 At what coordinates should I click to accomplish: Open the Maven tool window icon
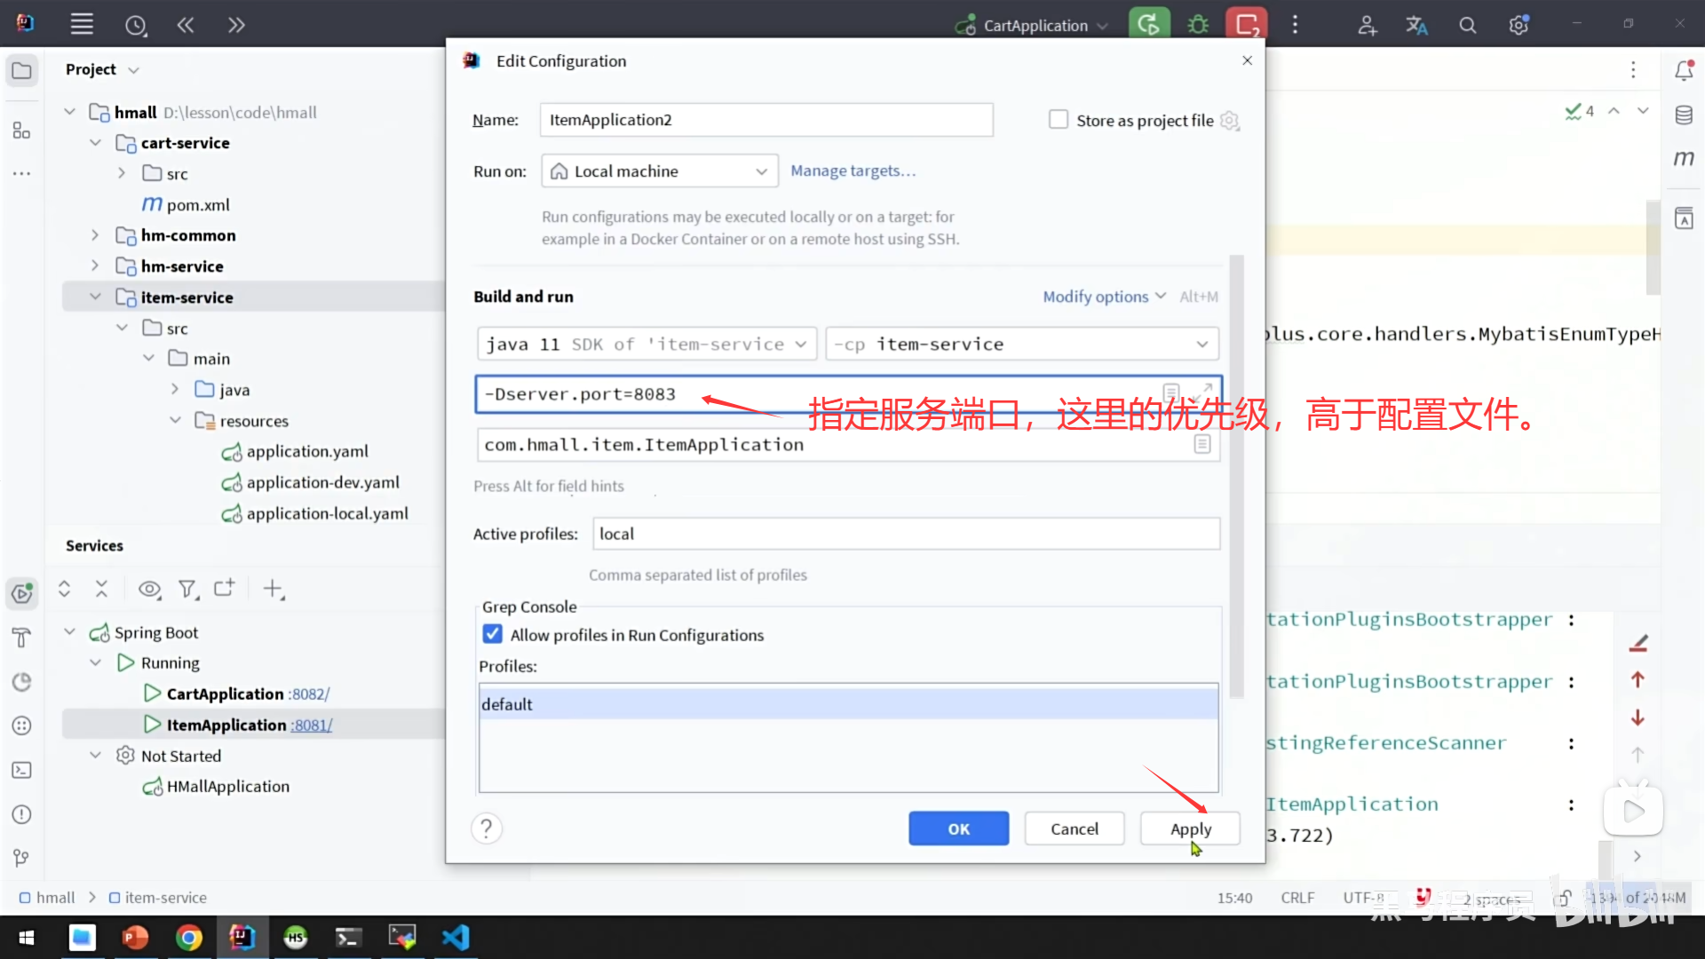point(1684,159)
